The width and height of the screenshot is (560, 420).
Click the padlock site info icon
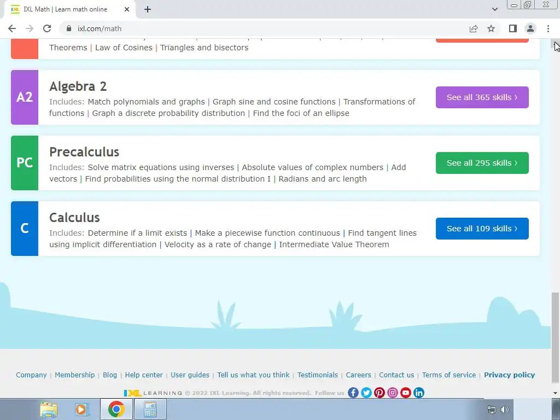click(x=69, y=28)
